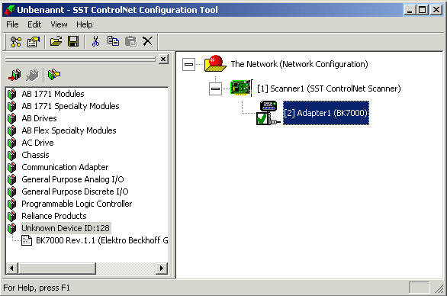Click the book icon beside Communication Adapter
This screenshot has height=296, width=447.
click(x=12, y=167)
